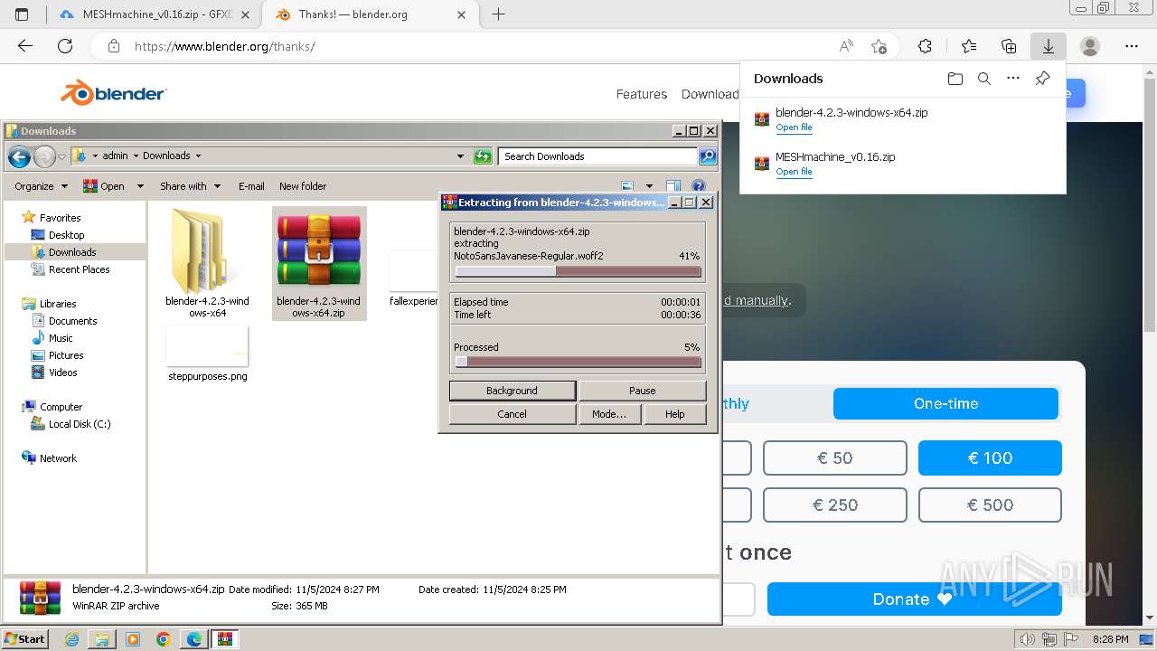Click the Donate button
Viewport: 1157px width, 651px height.
tap(914, 599)
